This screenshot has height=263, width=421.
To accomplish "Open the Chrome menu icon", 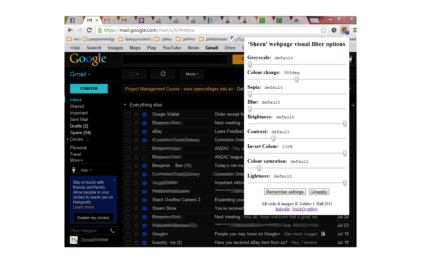I will point(355,30).
